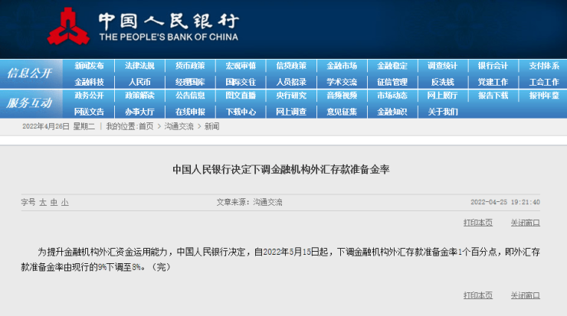Select the 金融稳定 menu item
The image size is (567, 316).
(392, 66)
